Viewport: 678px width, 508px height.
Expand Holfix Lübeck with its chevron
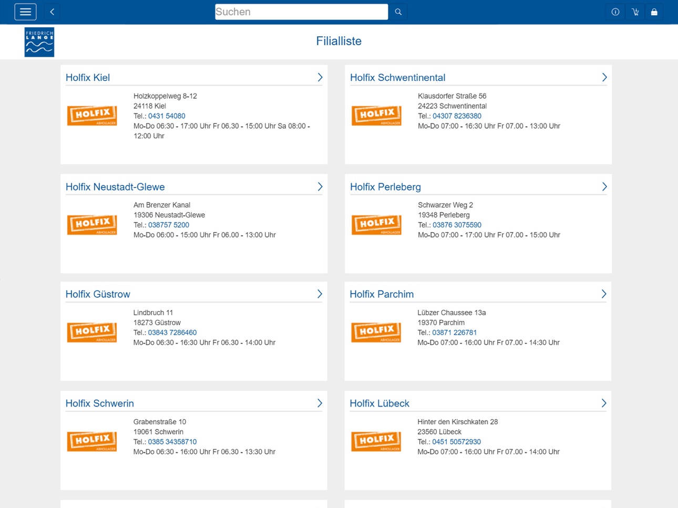coord(604,403)
